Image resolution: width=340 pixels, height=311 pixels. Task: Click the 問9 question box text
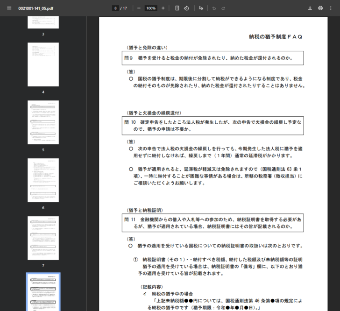(x=209, y=58)
